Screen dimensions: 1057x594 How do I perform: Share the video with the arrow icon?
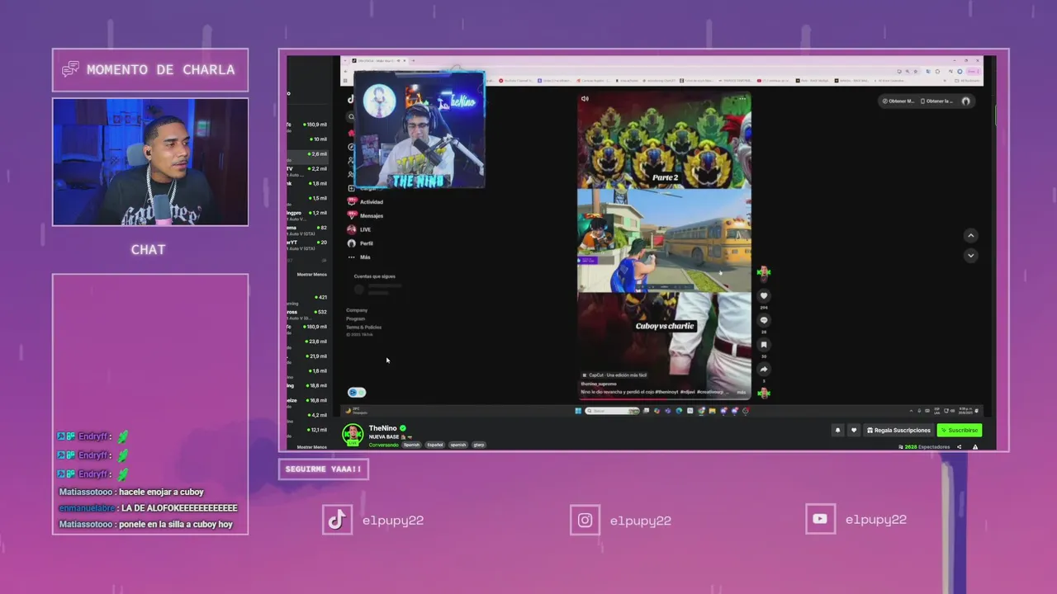click(764, 369)
